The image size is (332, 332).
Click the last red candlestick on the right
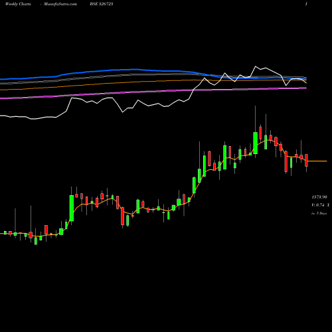click(306, 160)
